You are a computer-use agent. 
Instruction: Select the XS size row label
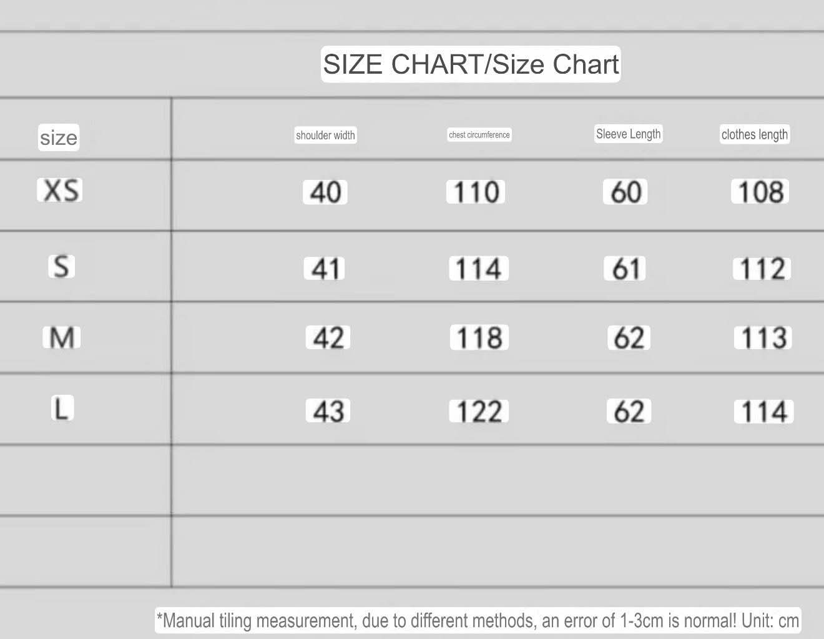(60, 190)
